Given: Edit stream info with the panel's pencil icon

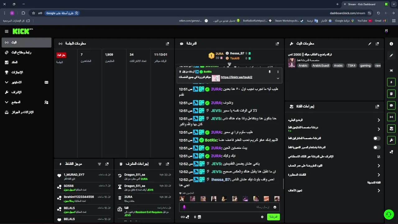Looking at the screenshot, I should [370, 44].
